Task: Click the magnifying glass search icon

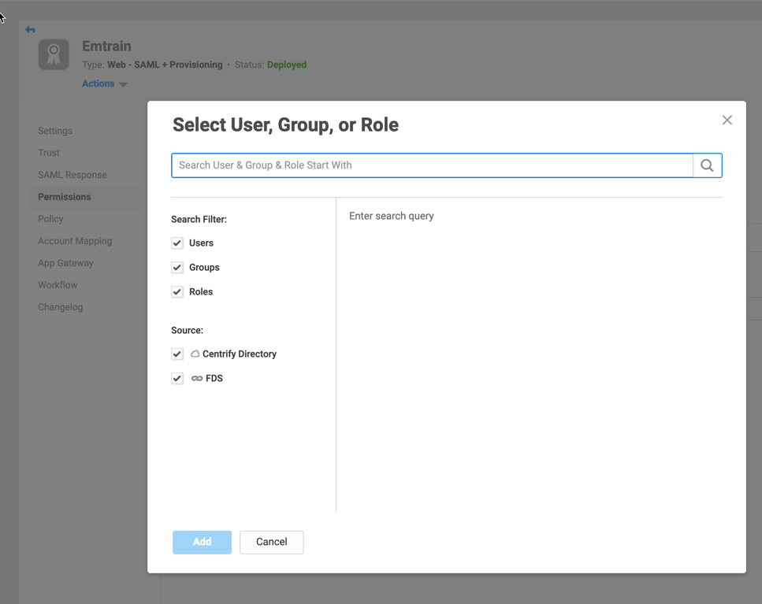Action: 707,165
